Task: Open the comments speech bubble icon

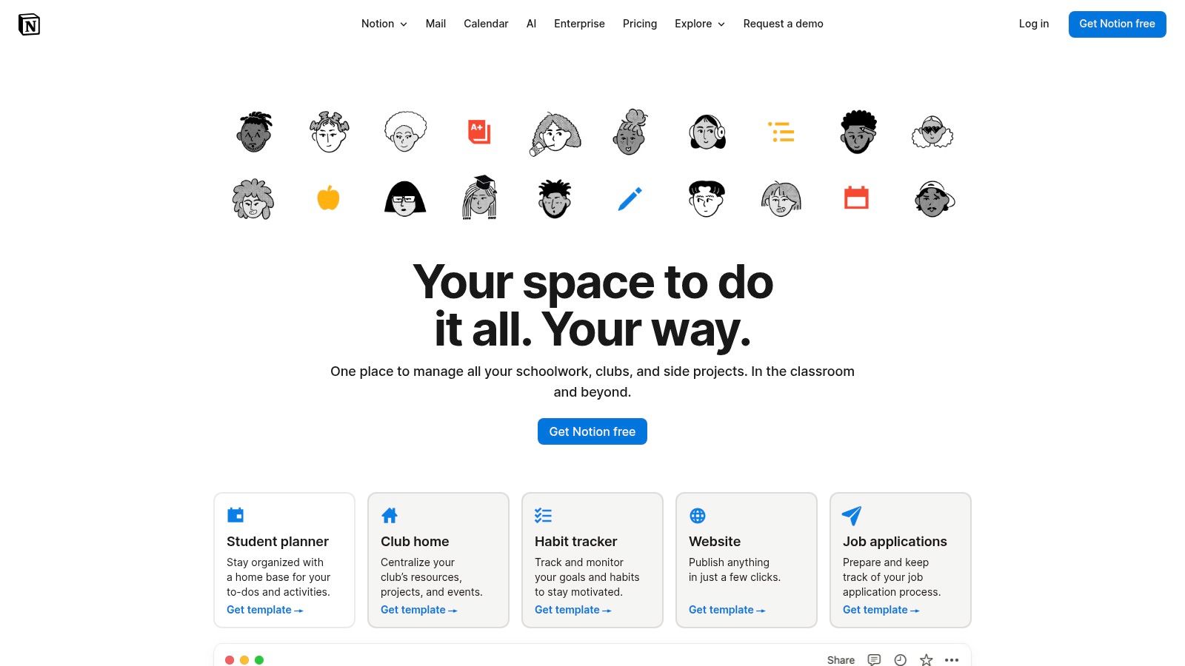Action: pyautogui.click(x=874, y=660)
